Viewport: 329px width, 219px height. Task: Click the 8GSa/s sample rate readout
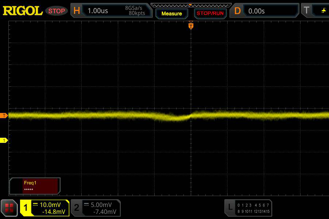133,8
